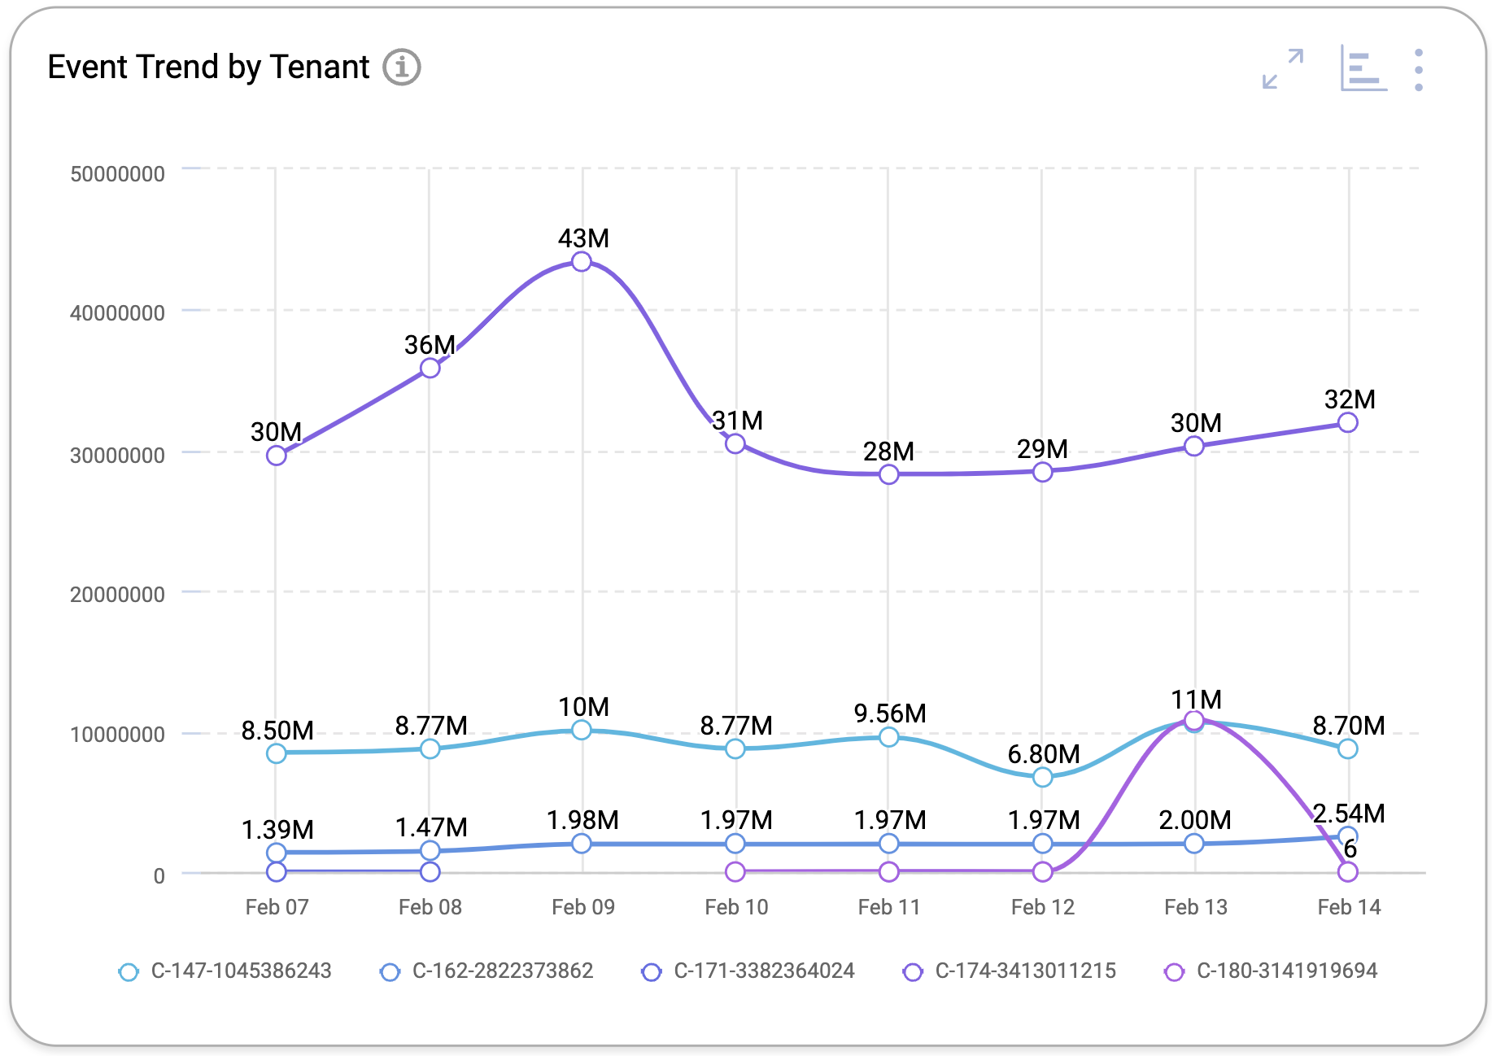The height and width of the screenshot is (1056, 1492).
Task: Click the 6.80M data point on Feb 12
Action: tap(1043, 777)
